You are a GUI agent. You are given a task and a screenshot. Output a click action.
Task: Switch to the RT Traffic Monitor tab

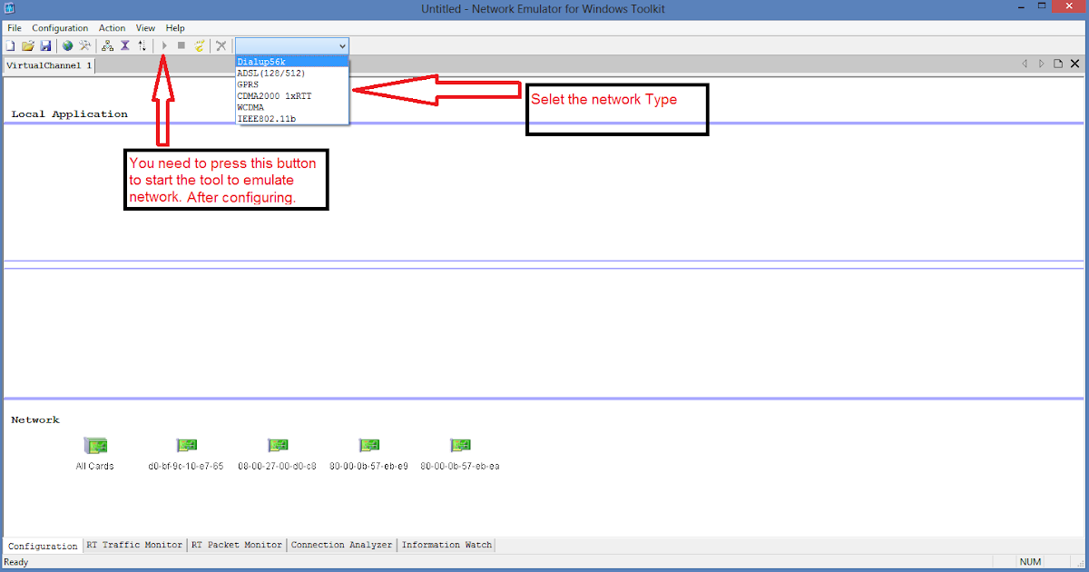point(133,545)
